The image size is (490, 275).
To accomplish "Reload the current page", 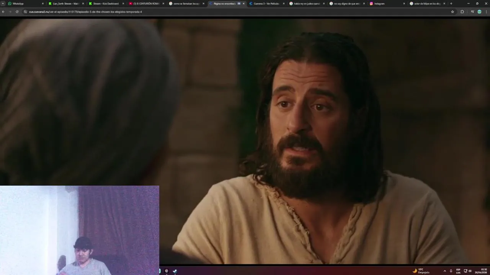I will pyautogui.click(x=17, y=12).
